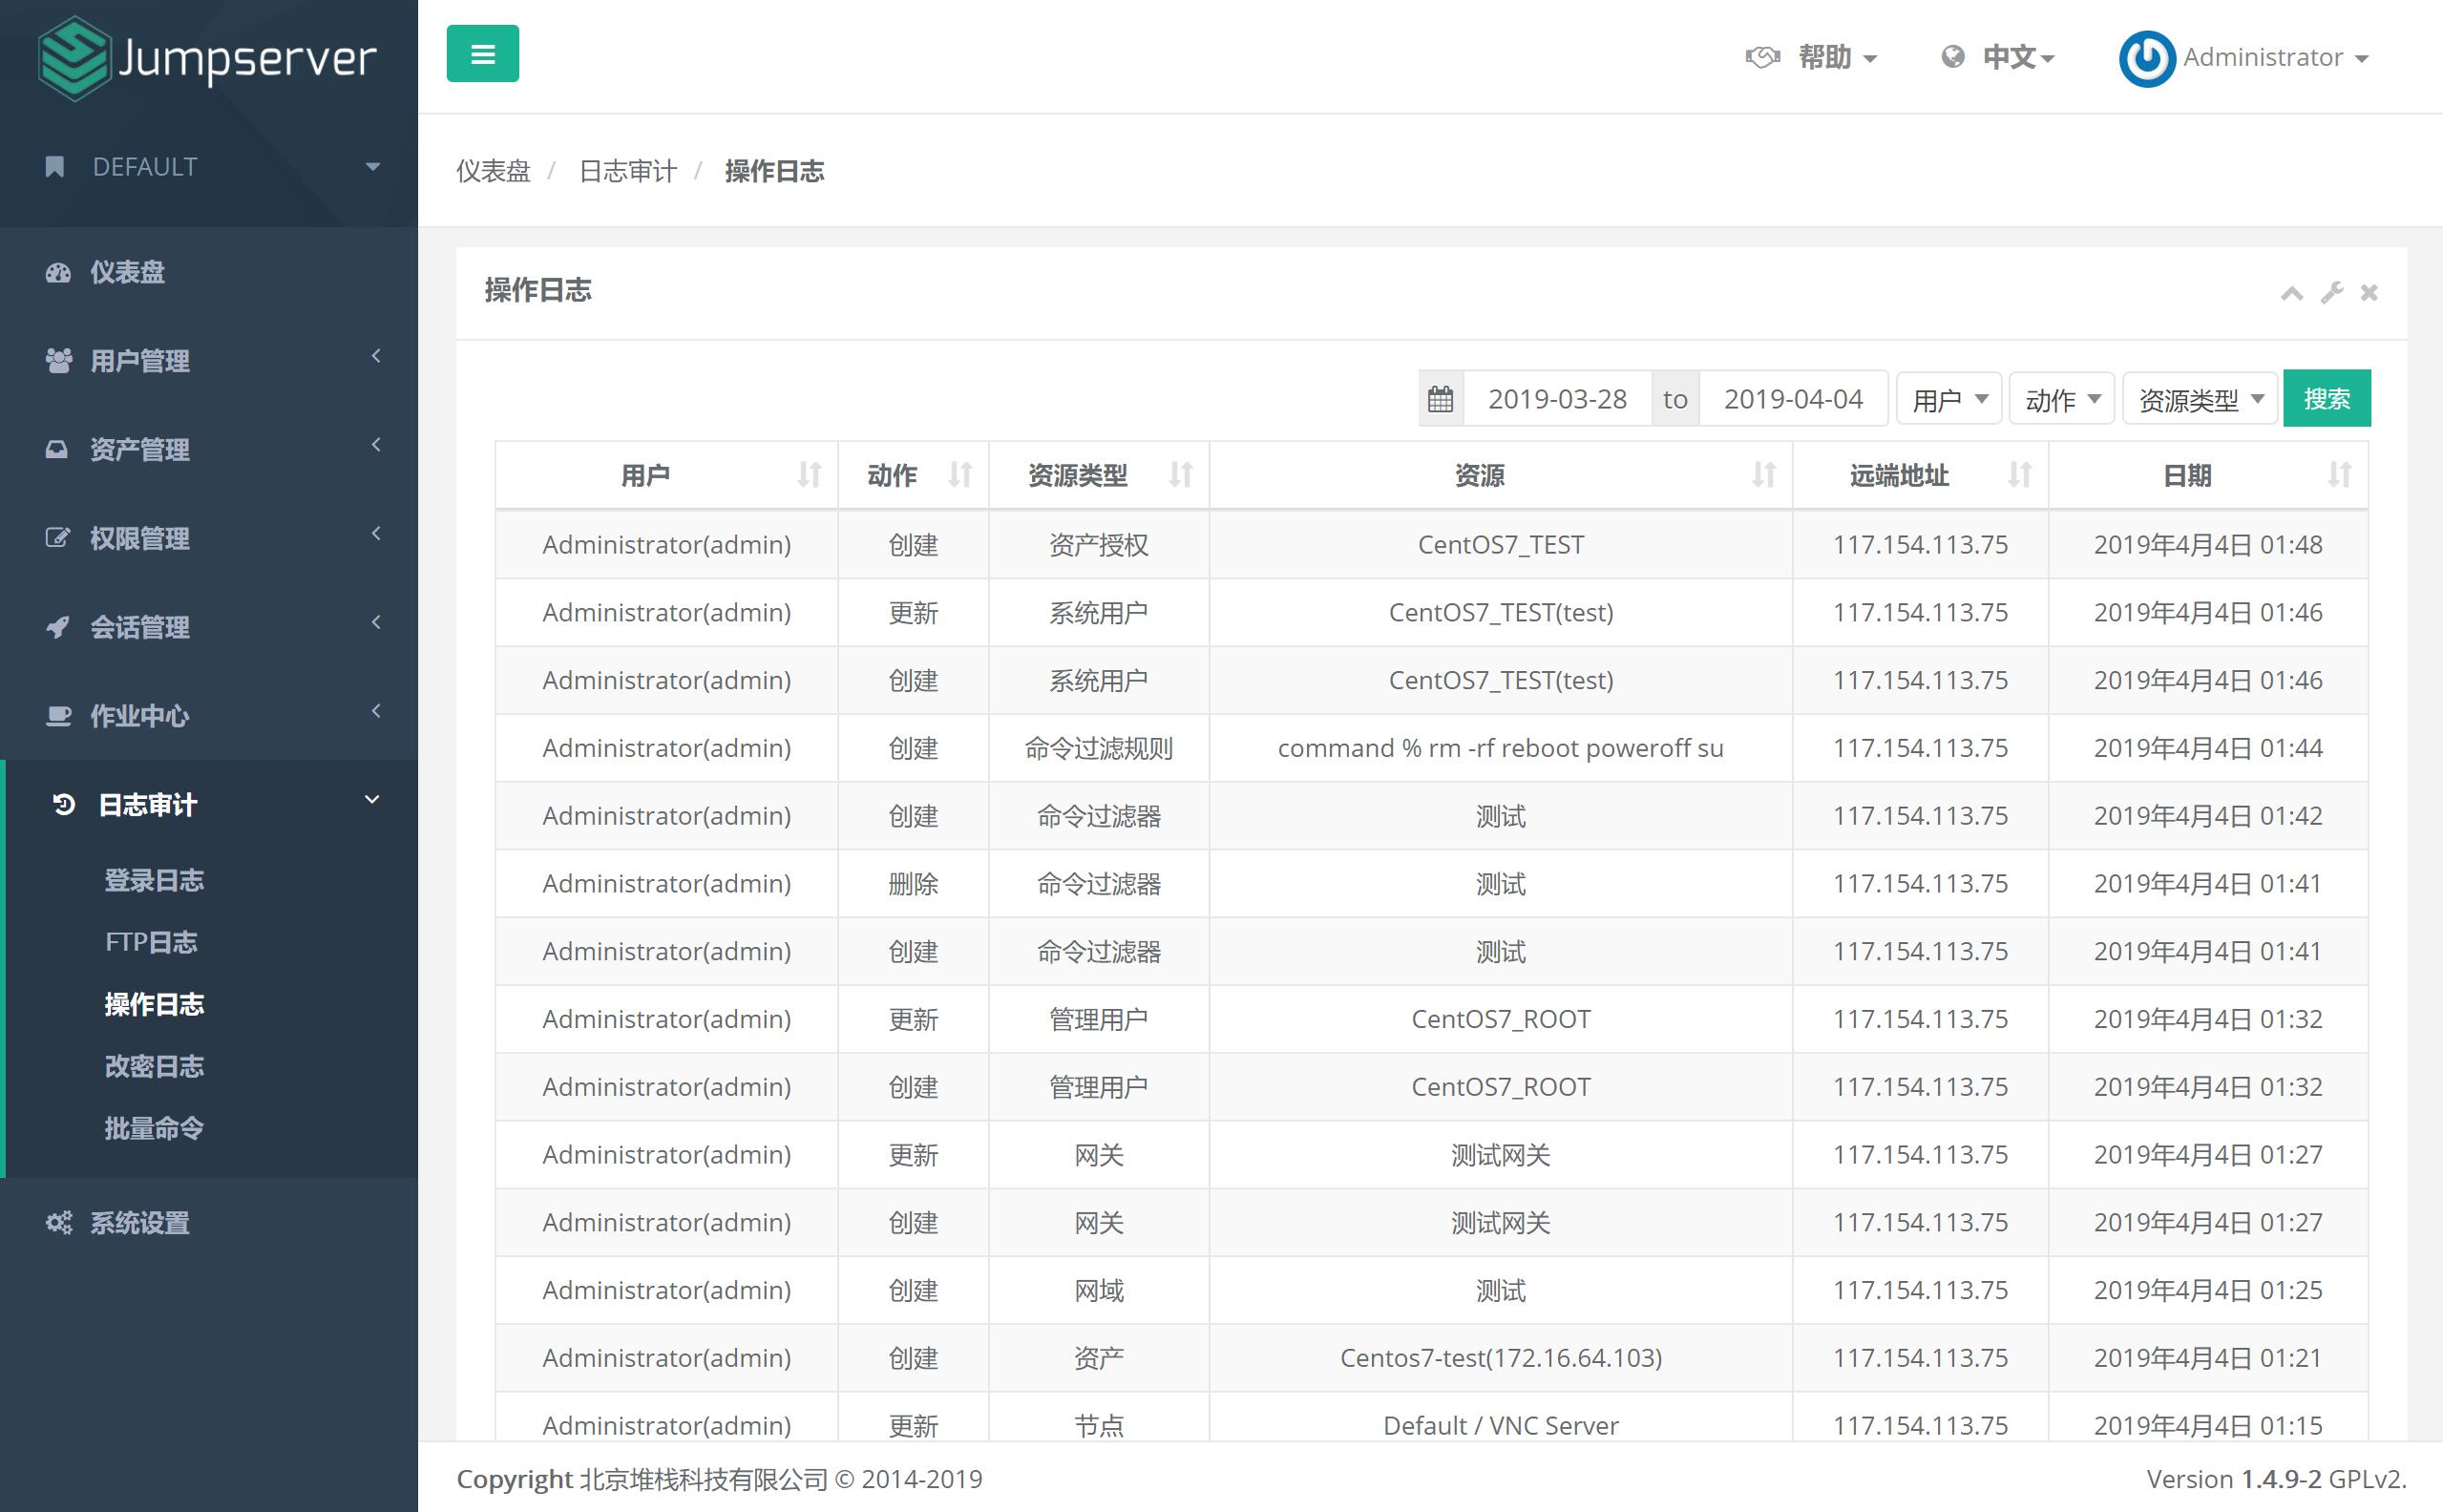The height and width of the screenshot is (1512, 2443).
Task: Click the handshake help icon
Action: click(x=1763, y=57)
